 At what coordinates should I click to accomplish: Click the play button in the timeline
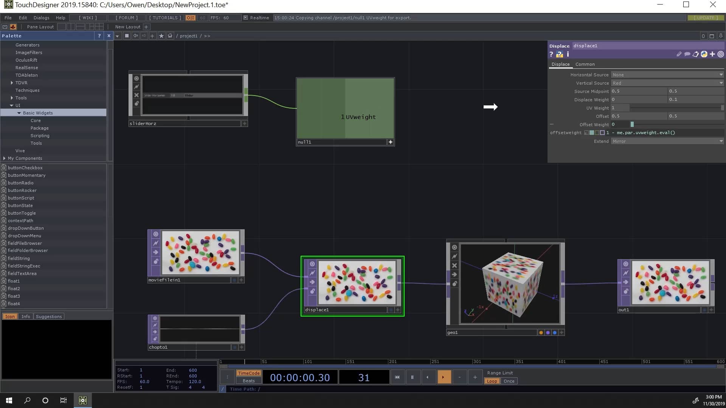(x=444, y=377)
